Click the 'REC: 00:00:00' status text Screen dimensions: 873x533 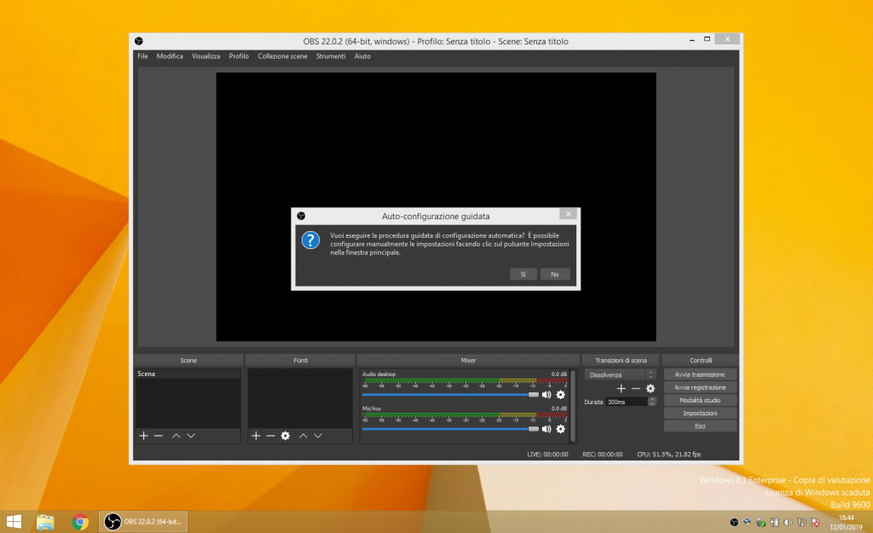(x=603, y=455)
